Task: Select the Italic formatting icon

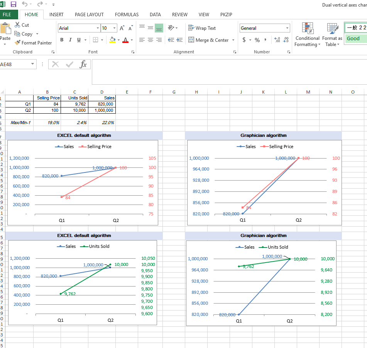Action: [x=69, y=40]
